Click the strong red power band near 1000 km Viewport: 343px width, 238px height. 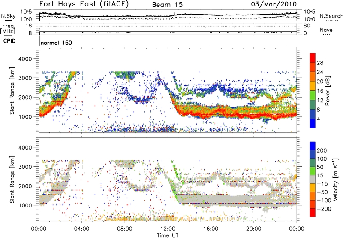236,115
